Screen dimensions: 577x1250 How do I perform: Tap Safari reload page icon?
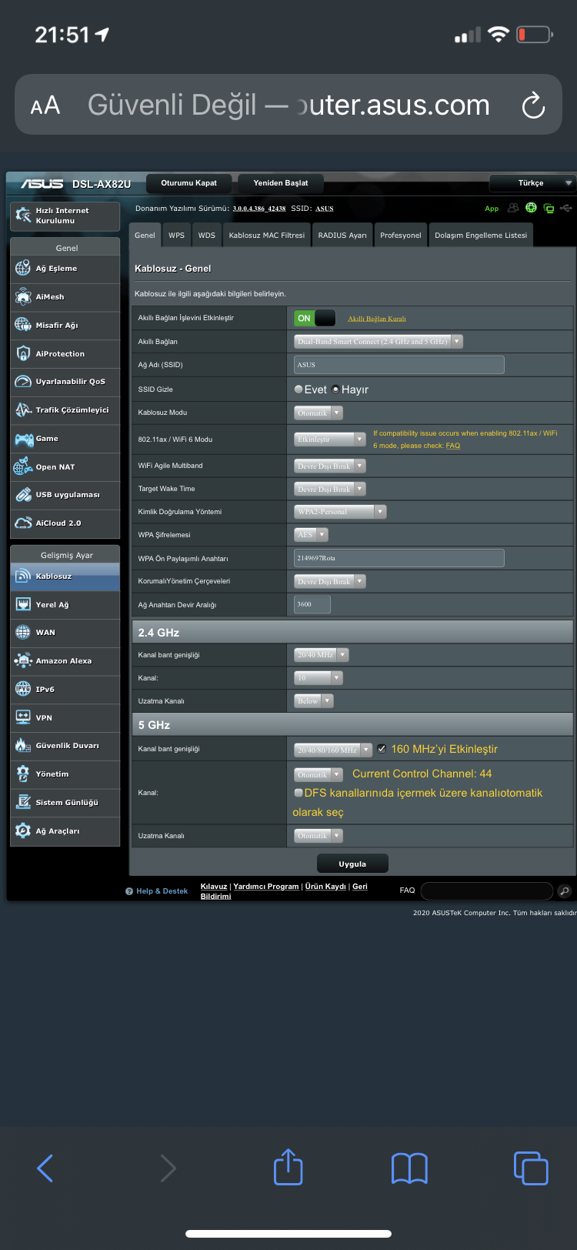click(533, 105)
